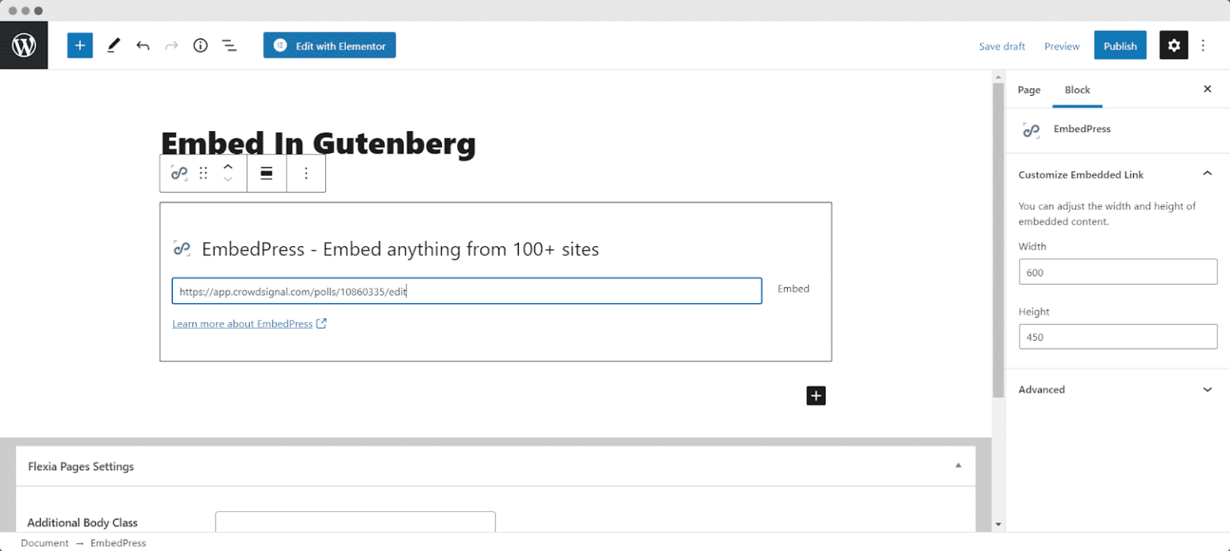Click the Publish button
The image size is (1230, 551).
coord(1119,45)
